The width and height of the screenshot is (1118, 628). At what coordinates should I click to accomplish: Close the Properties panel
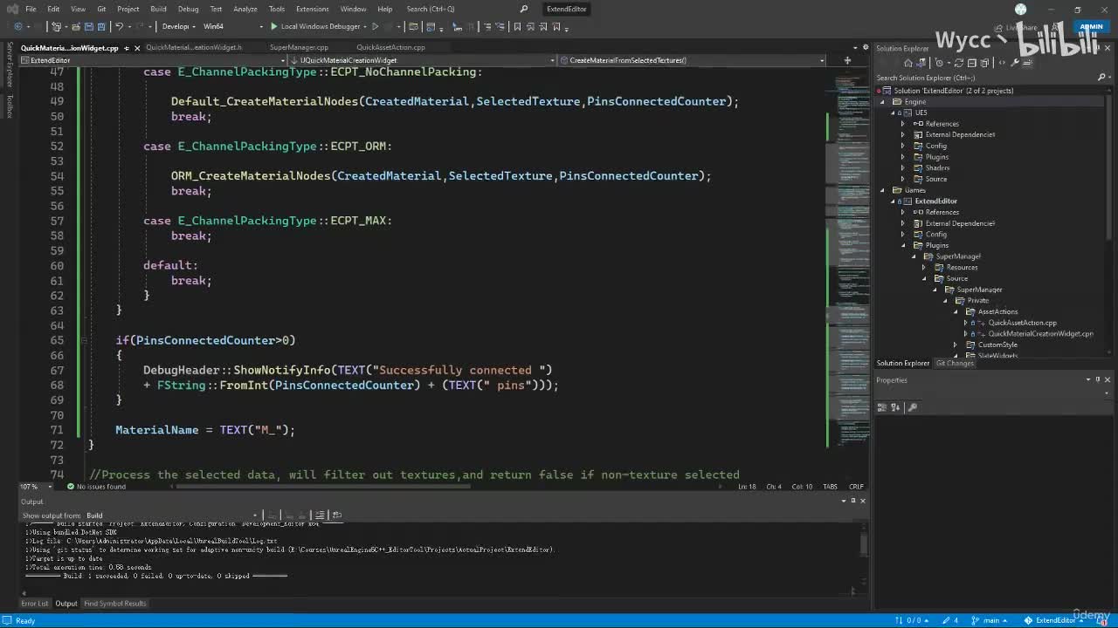click(x=1108, y=379)
